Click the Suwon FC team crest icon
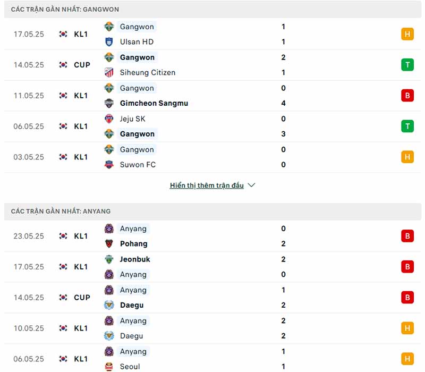 click(x=109, y=165)
